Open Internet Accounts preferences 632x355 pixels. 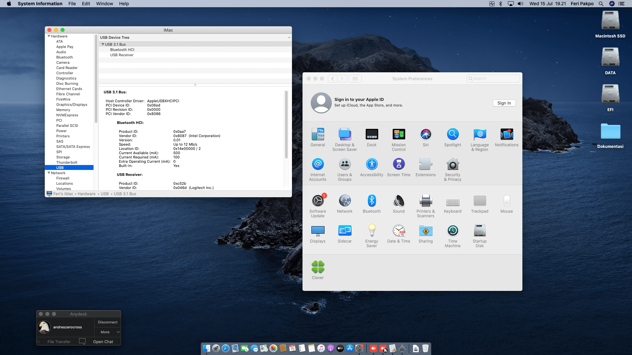318,169
